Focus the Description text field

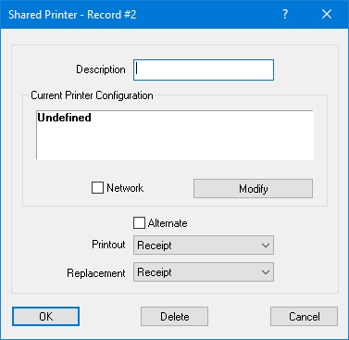(204, 69)
